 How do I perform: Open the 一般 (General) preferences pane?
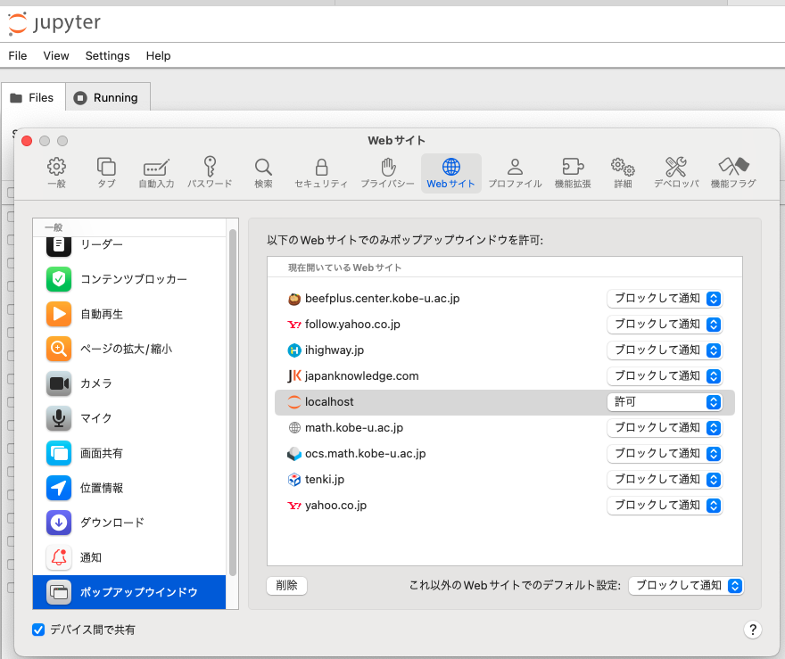pos(56,173)
